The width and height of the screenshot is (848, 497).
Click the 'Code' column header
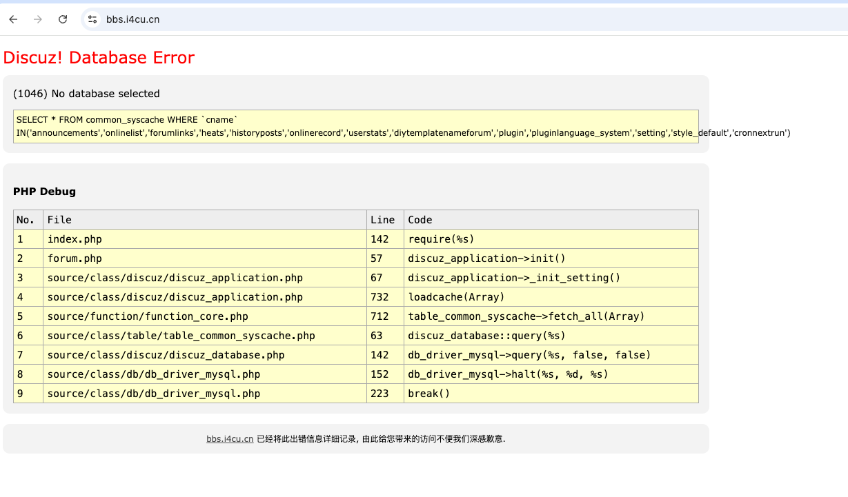[x=551, y=220]
